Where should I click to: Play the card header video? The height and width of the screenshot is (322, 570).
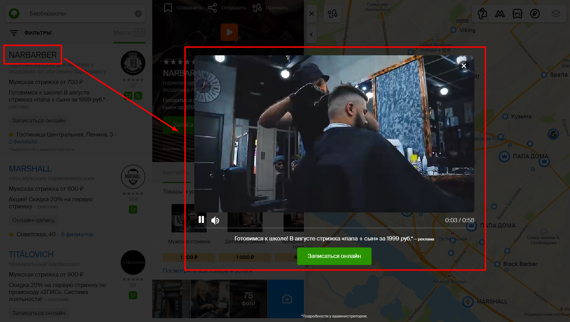click(x=229, y=32)
